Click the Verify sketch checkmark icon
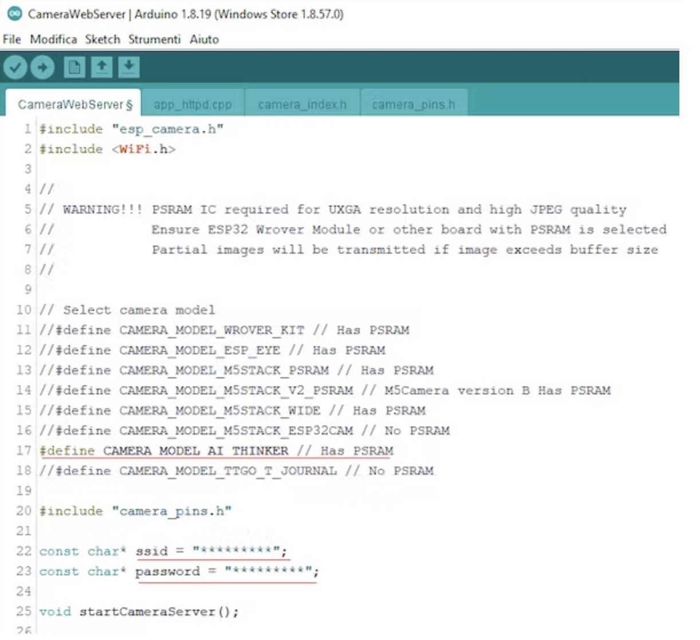The height and width of the screenshot is (640, 700). (15, 68)
